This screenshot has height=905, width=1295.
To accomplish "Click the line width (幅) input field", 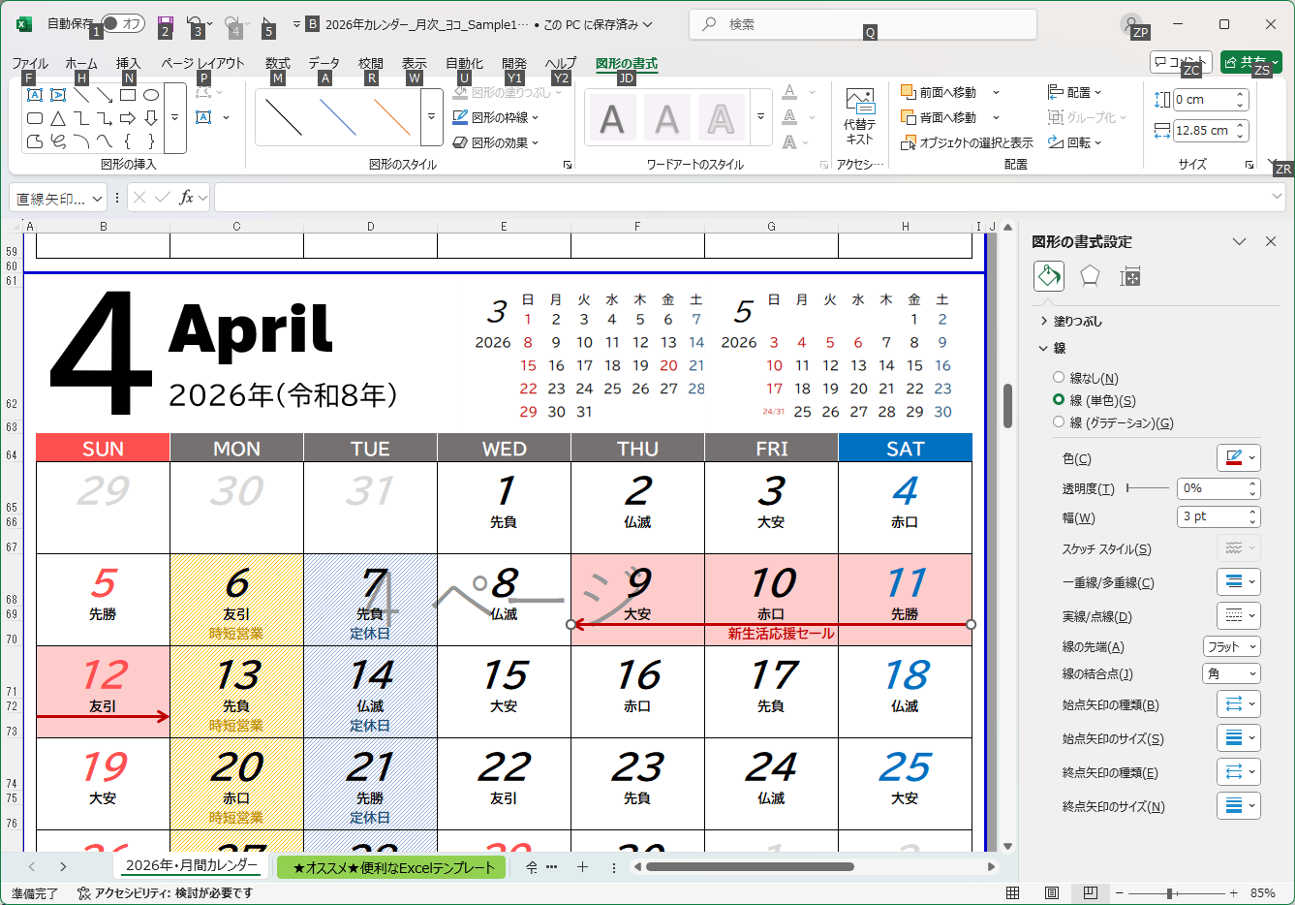I will [1209, 516].
